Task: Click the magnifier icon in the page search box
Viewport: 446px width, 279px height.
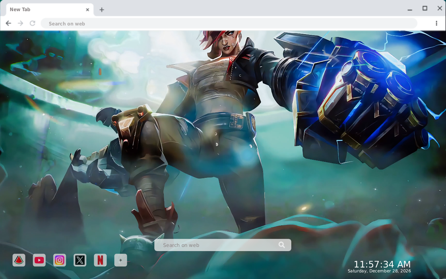Action: click(282, 245)
